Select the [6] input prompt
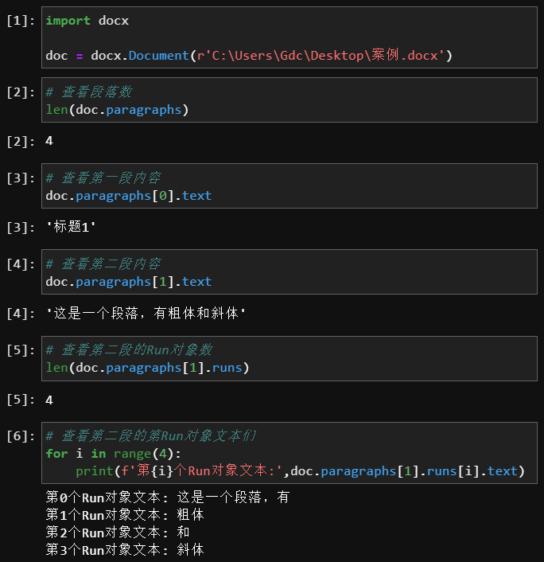Screen dimensions: 544x562 coord(21,436)
